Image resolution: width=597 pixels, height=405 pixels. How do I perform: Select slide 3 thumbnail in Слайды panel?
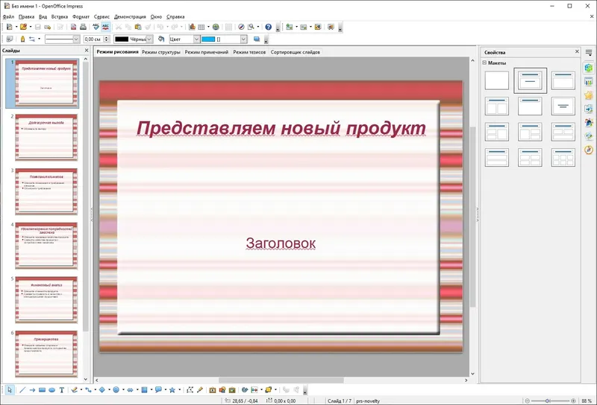[x=46, y=191]
